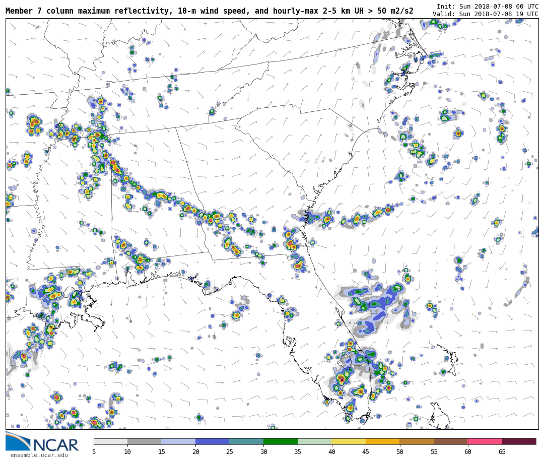Click the dark maroon 65+ dBZ color swatch

pos(519,441)
